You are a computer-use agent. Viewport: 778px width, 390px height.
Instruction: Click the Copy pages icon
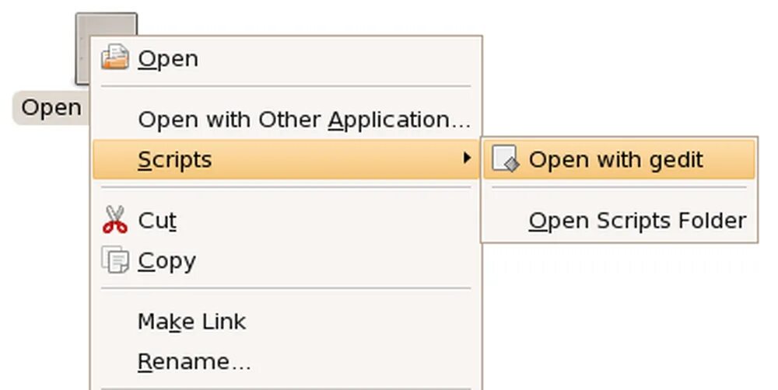click(x=115, y=259)
